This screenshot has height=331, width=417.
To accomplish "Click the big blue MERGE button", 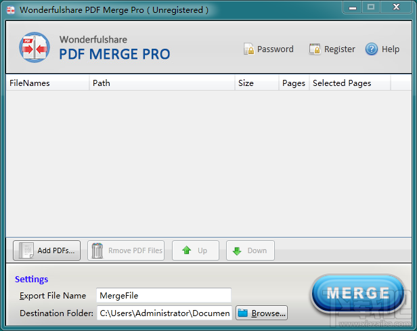I will [x=358, y=293].
